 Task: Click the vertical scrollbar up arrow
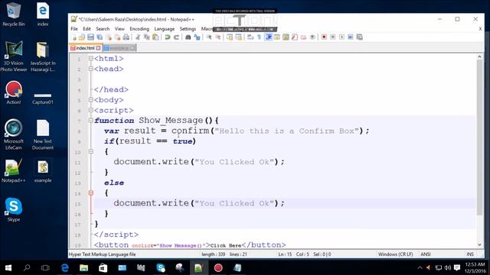pos(480,57)
